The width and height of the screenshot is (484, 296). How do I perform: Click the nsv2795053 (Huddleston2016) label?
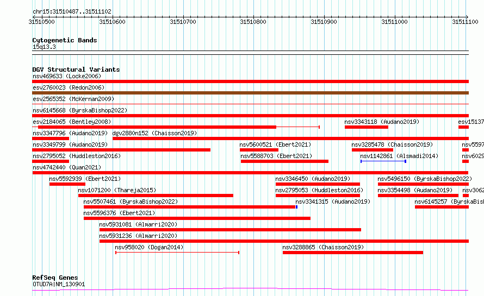coord(319,190)
